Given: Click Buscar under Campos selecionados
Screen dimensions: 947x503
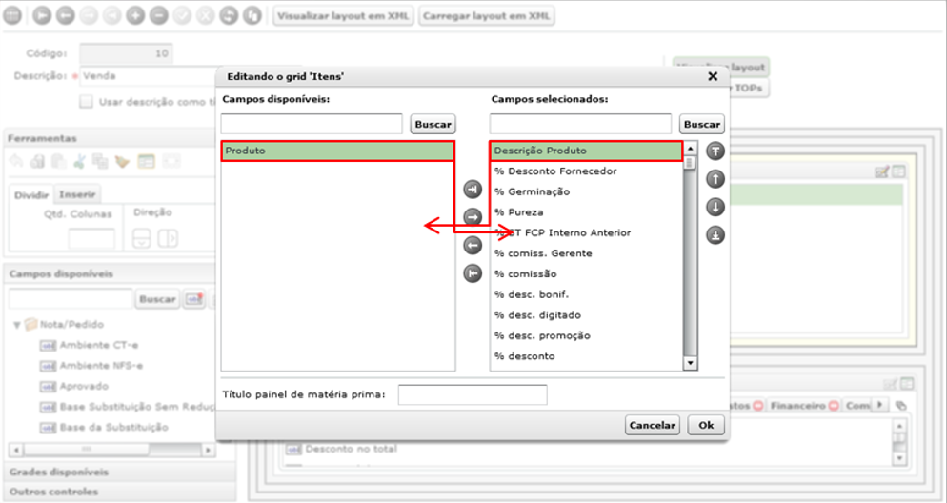Looking at the screenshot, I should coord(702,125).
